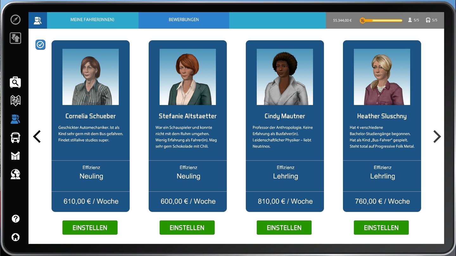Click Cornelia Schueber's Automechaniker description

[91, 134]
